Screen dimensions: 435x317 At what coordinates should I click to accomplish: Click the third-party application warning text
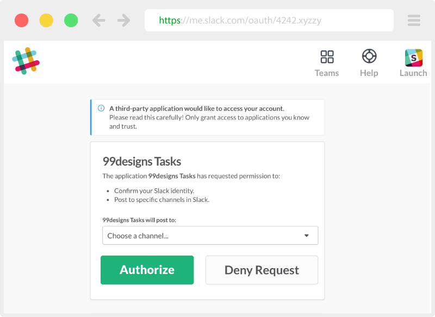(x=197, y=108)
